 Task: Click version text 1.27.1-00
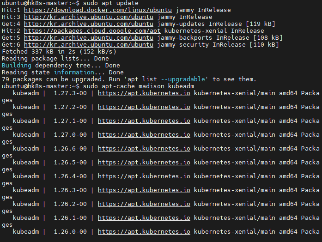[70, 121]
